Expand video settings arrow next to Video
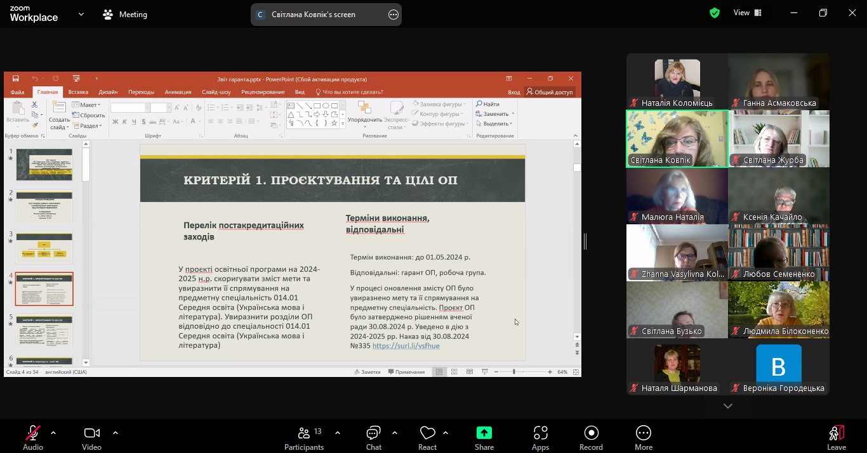The image size is (867, 453). [116, 433]
